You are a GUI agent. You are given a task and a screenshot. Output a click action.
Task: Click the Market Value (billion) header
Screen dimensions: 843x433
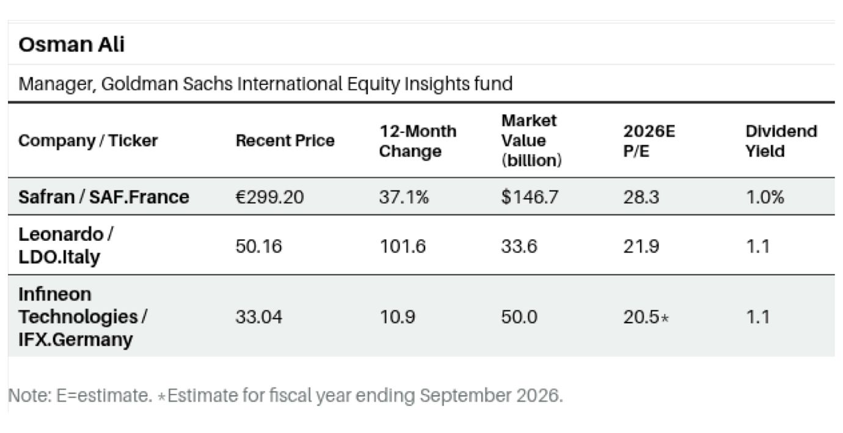click(x=531, y=141)
